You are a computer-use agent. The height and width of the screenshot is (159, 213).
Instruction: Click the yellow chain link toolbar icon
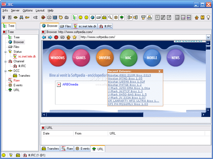[x=15, y=17]
